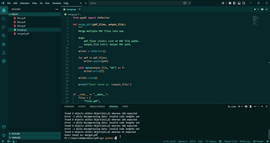Toggle the Secondary Side Bar visibility
The image size is (270, 143).
244,3
